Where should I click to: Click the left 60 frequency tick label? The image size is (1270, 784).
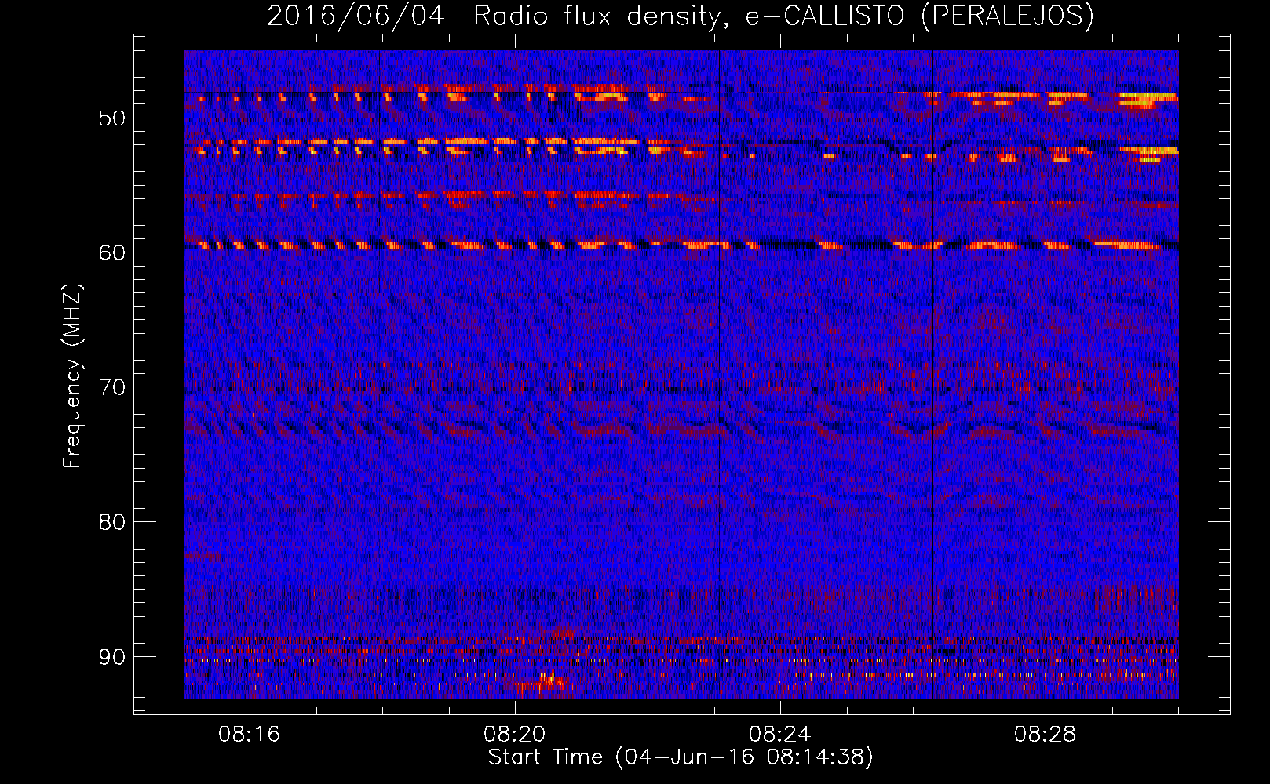point(112,252)
